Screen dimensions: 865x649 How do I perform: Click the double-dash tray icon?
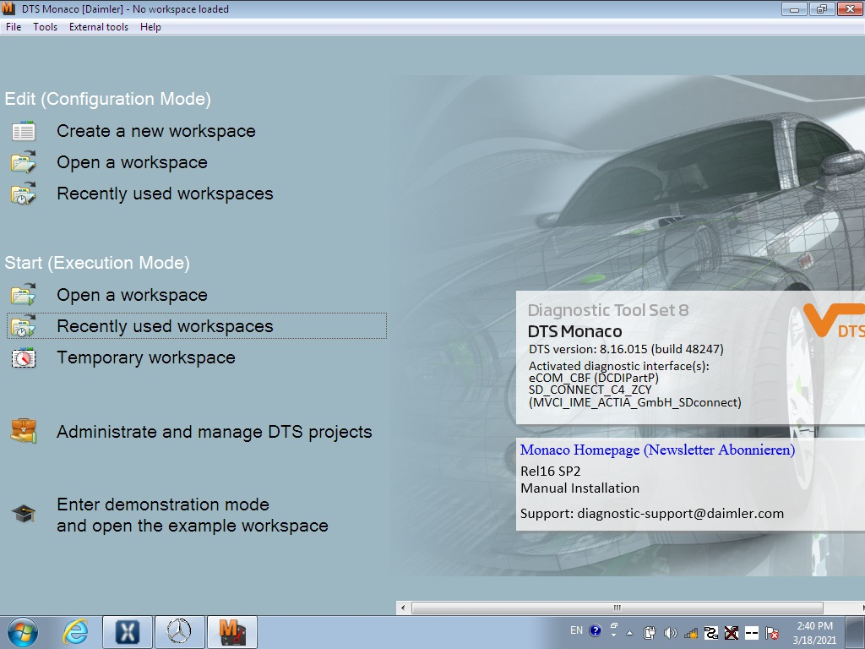click(752, 633)
